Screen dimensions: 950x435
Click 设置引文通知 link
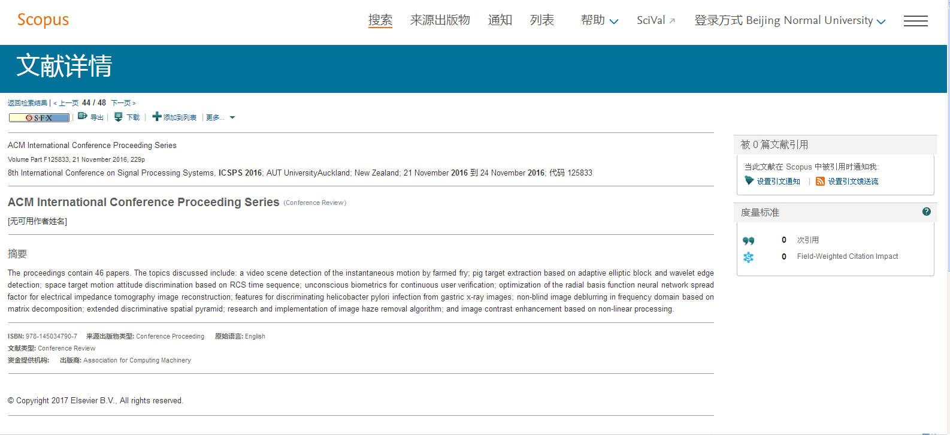[x=778, y=182]
